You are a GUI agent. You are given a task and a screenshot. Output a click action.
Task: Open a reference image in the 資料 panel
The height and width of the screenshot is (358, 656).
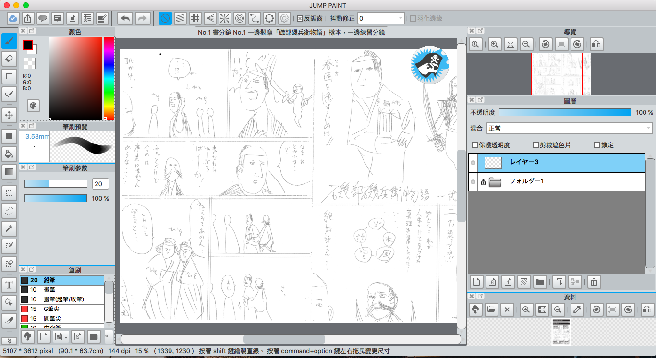491,310
